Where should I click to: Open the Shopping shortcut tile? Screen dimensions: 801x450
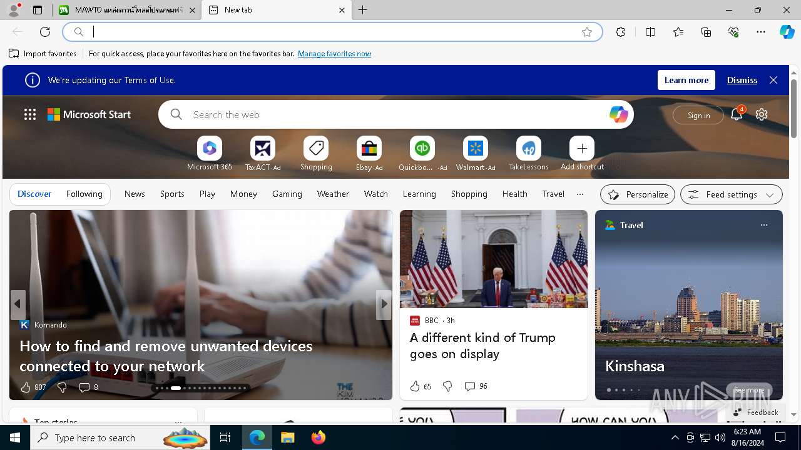[316, 154]
